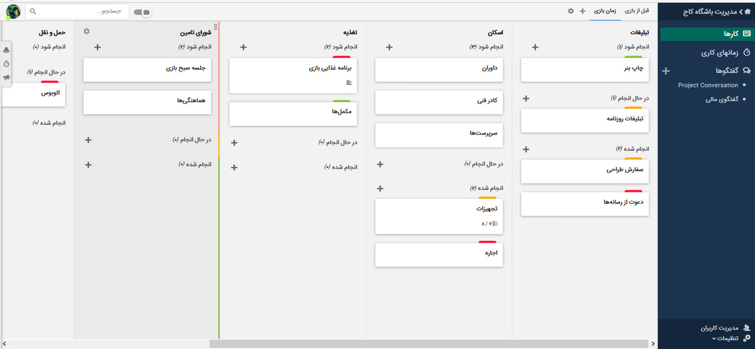
Task: Focus the جستجو search field
Action: pyautogui.click(x=77, y=11)
